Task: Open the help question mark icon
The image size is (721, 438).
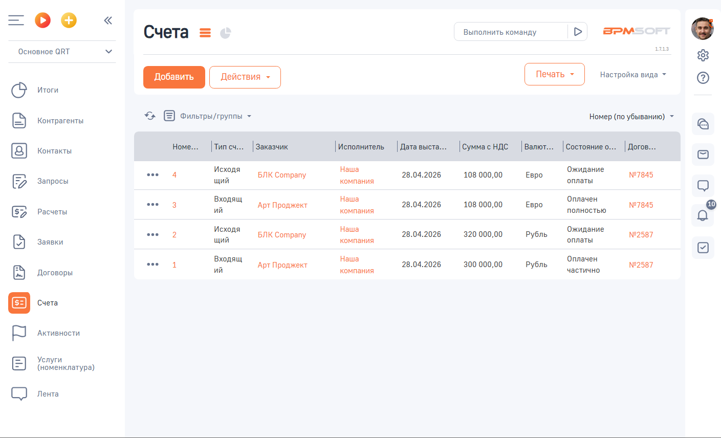Action: (703, 78)
